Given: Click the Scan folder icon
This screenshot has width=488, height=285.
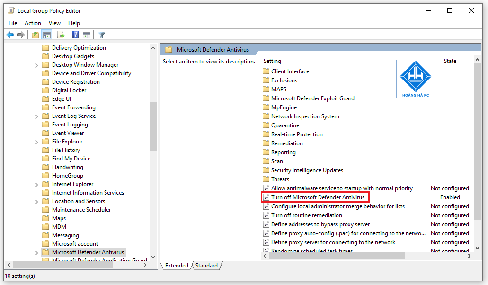Looking at the screenshot, I should pos(266,161).
